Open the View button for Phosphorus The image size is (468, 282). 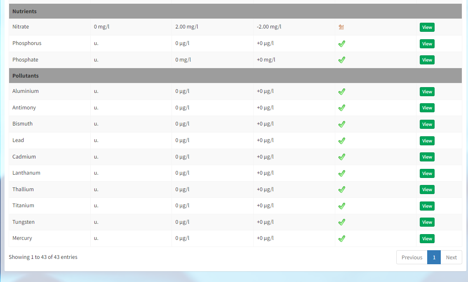point(427,44)
